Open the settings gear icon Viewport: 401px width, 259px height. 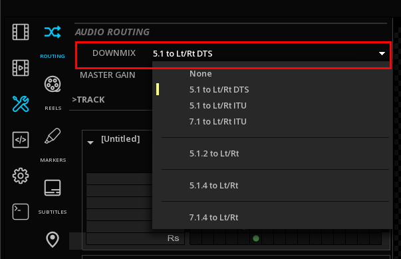coord(21,176)
